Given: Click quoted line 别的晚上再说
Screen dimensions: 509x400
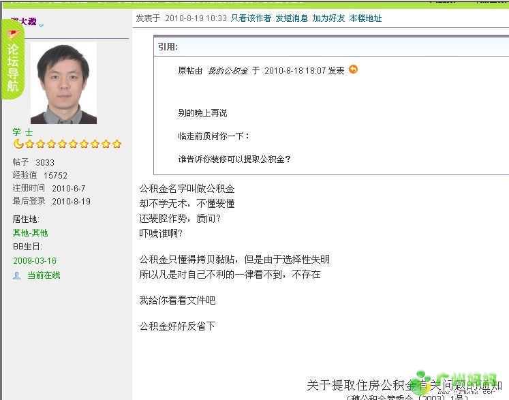Looking at the screenshot, I should 202,113.
